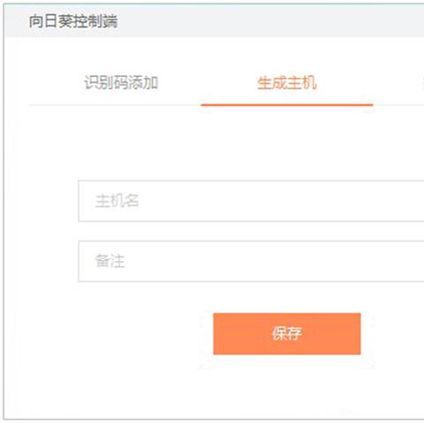Screen dimensions: 424x423
Task: Place cursor in the host name box
Action: pos(251,201)
